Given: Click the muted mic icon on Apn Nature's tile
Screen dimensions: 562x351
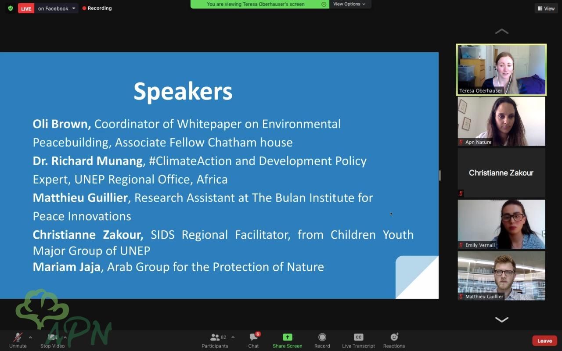Looking at the screenshot, I should tap(461, 142).
